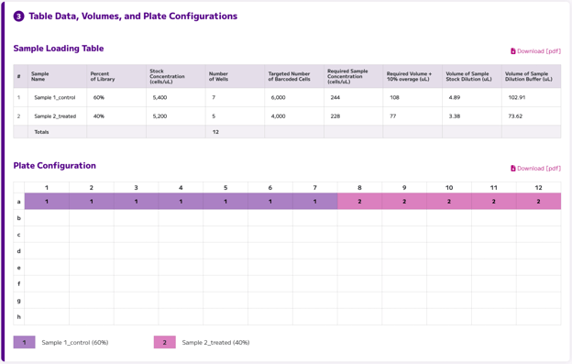Viewport: 572px width, 364px height.
Task: Click the Stock Concentration column header
Action: click(175, 76)
